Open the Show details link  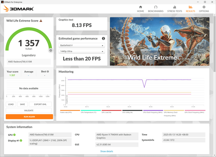(107, 151)
